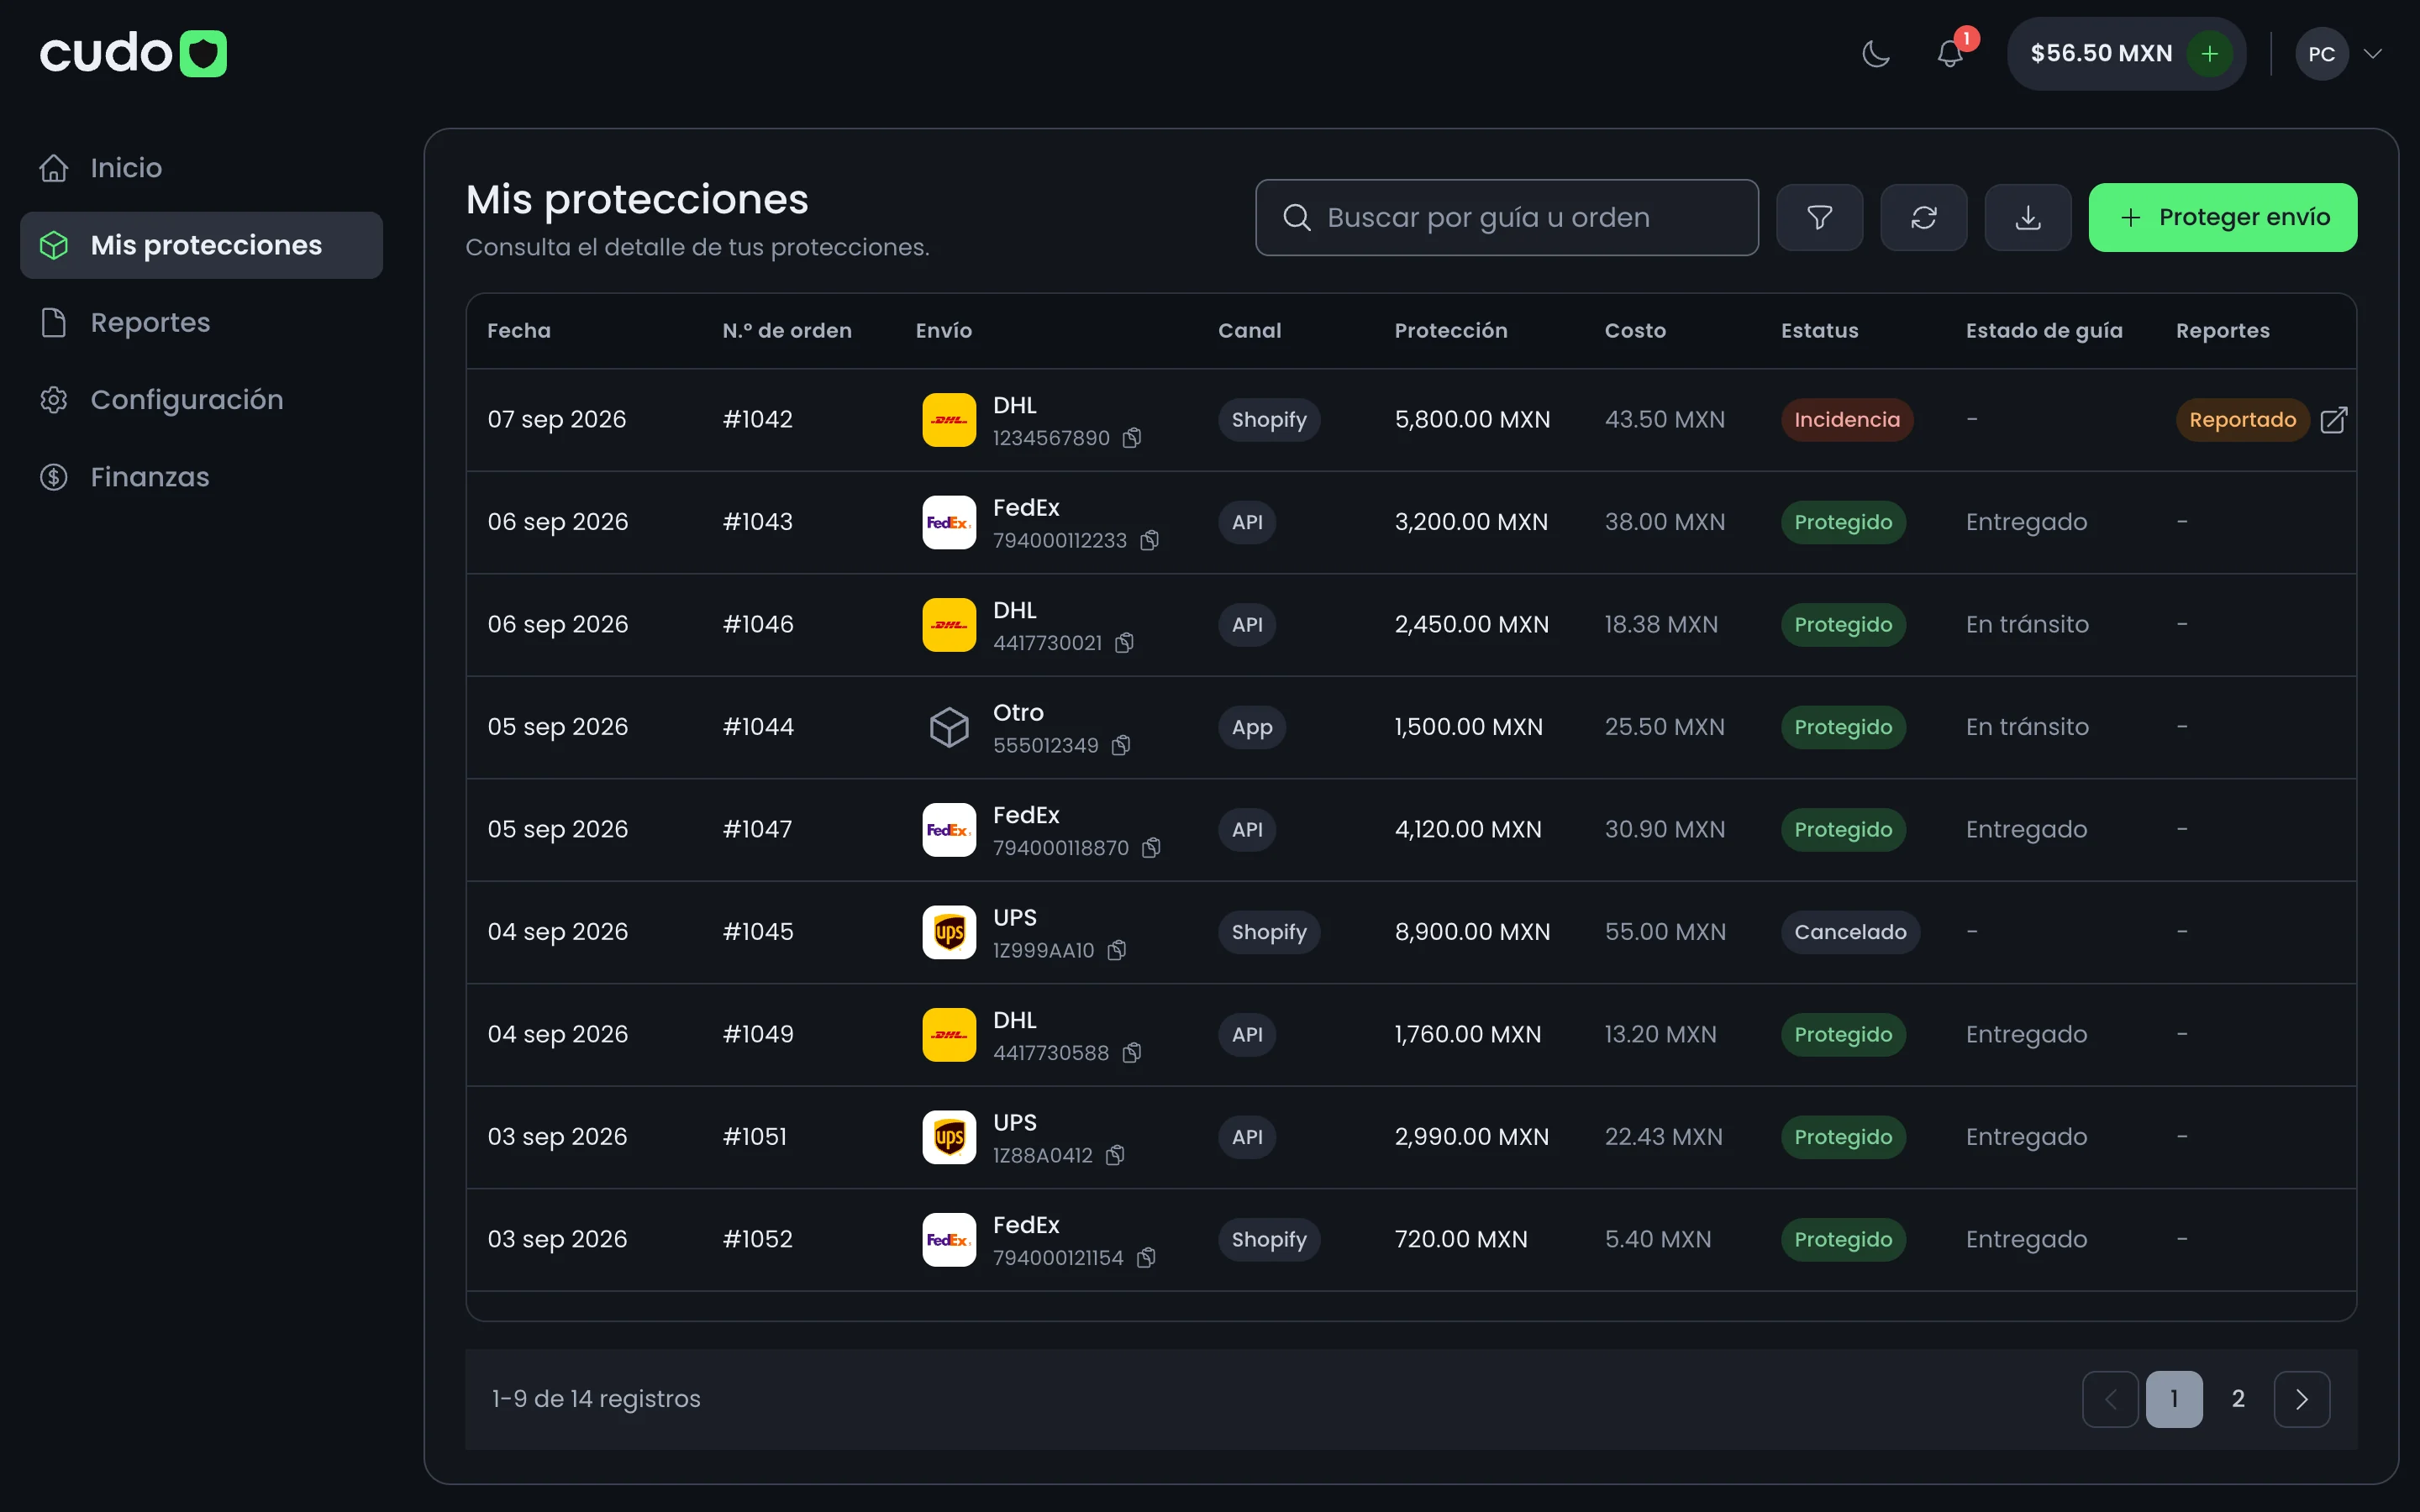Click order #1051 UPS logo
This screenshot has width=2420, height=1512.
coord(949,1137)
